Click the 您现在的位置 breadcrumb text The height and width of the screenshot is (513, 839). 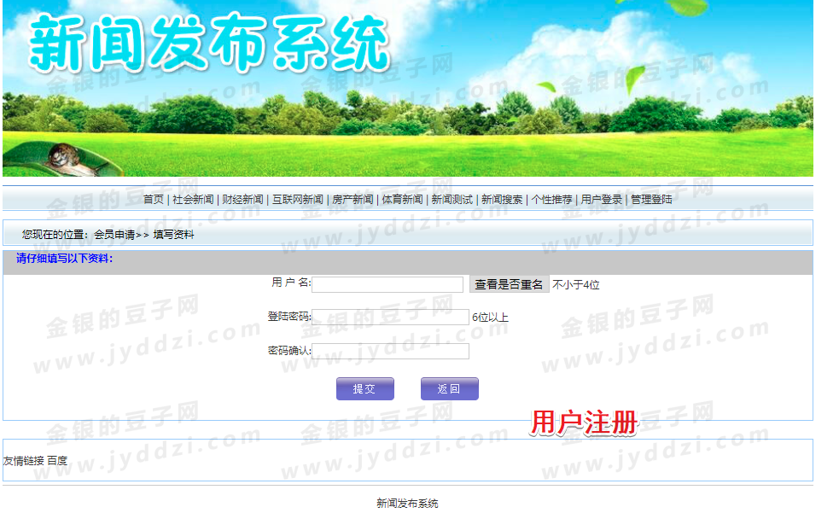click(x=55, y=234)
